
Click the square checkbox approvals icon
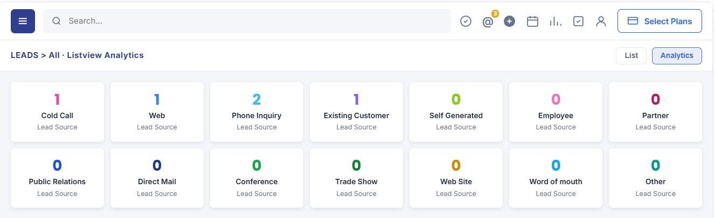click(x=579, y=21)
